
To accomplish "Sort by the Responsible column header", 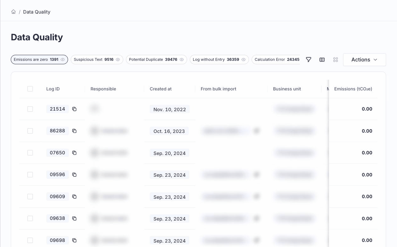I will click(x=103, y=89).
